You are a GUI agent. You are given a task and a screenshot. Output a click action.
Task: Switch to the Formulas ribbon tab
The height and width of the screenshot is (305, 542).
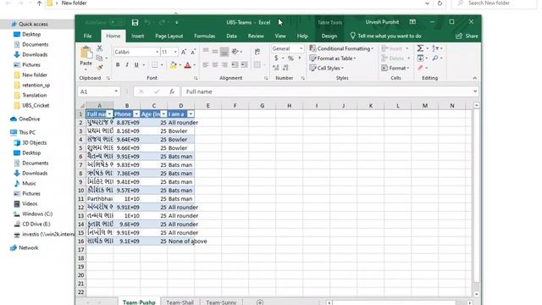point(205,36)
